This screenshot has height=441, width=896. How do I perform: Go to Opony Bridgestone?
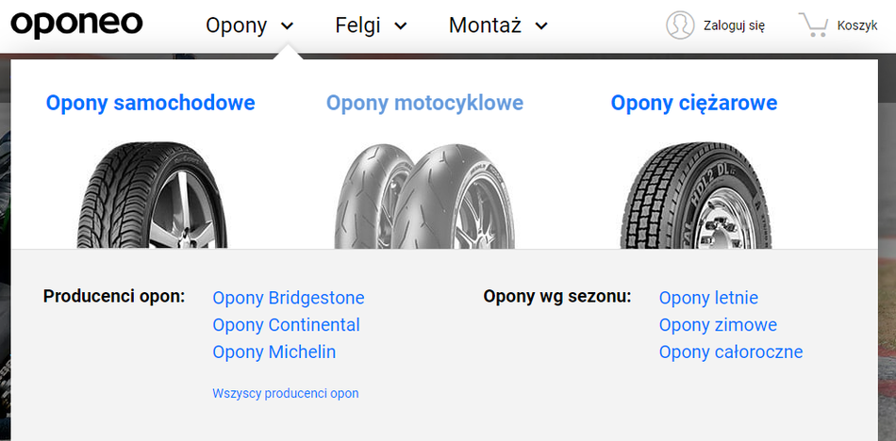289,298
